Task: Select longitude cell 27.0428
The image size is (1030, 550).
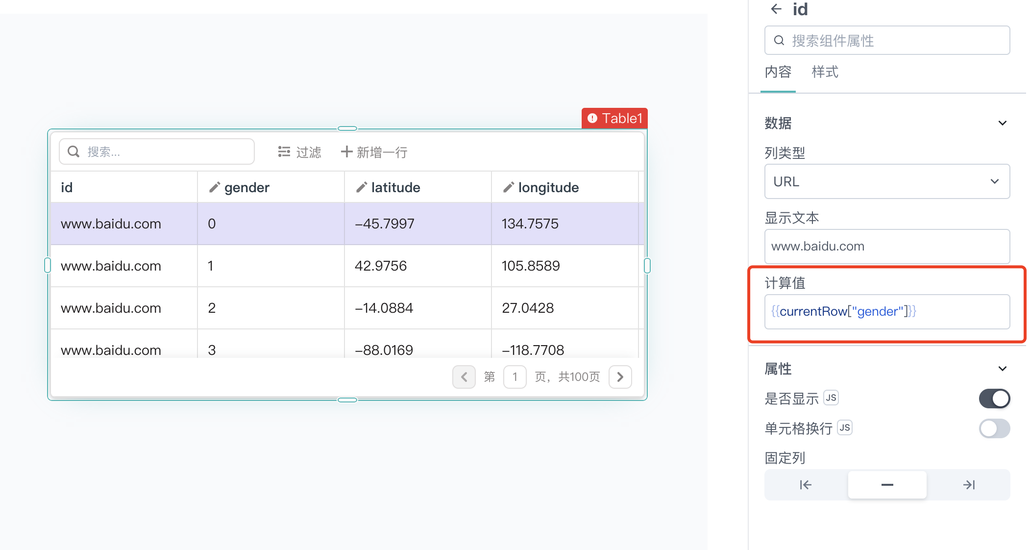Action: click(565, 308)
